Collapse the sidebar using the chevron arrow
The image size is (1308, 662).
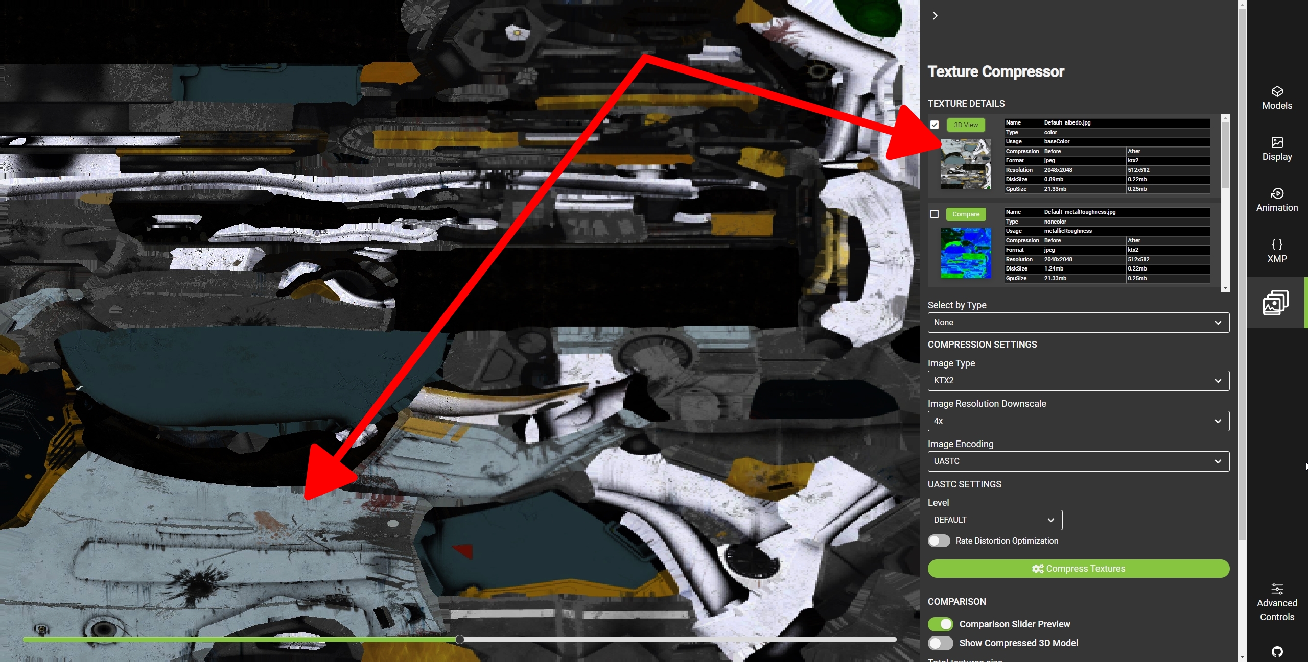(x=935, y=15)
